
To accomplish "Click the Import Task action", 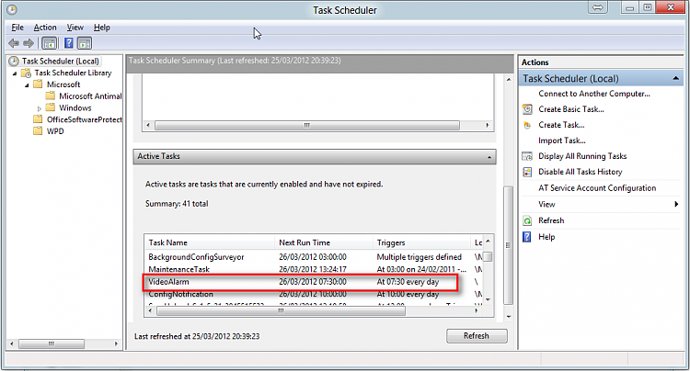I will 562,141.
